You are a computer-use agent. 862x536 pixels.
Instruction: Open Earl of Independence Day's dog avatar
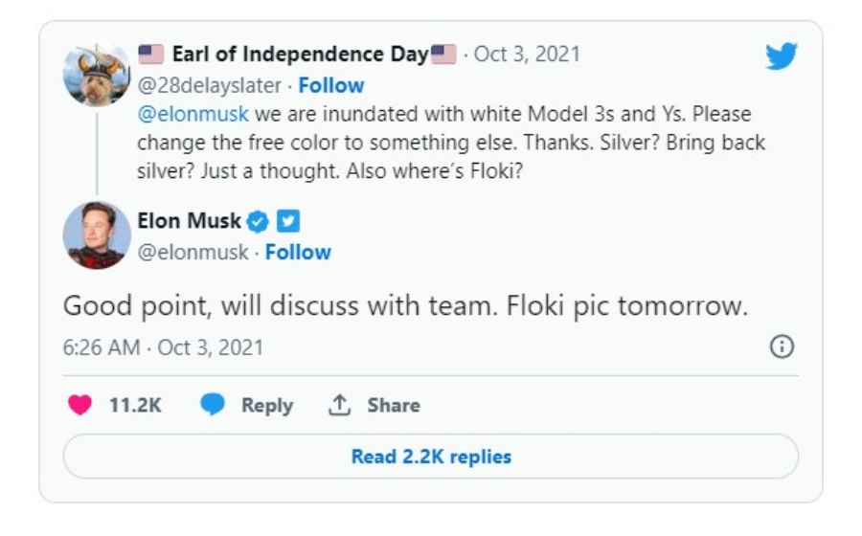click(96, 75)
